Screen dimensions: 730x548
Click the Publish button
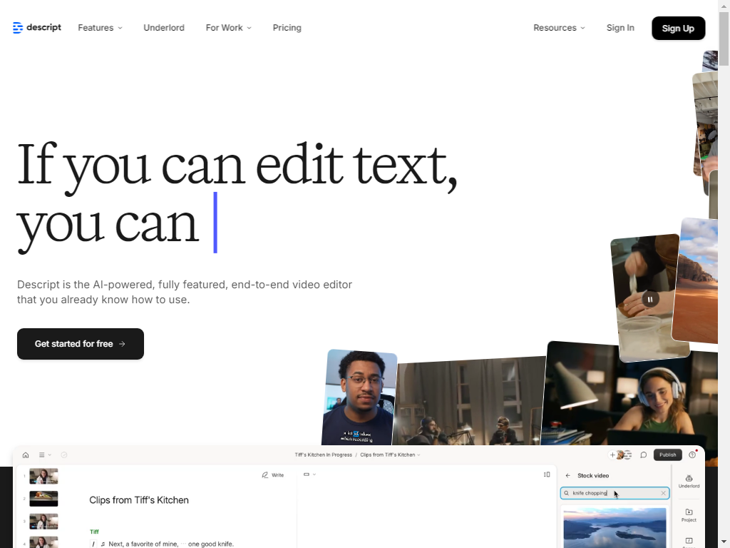tap(667, 455)
